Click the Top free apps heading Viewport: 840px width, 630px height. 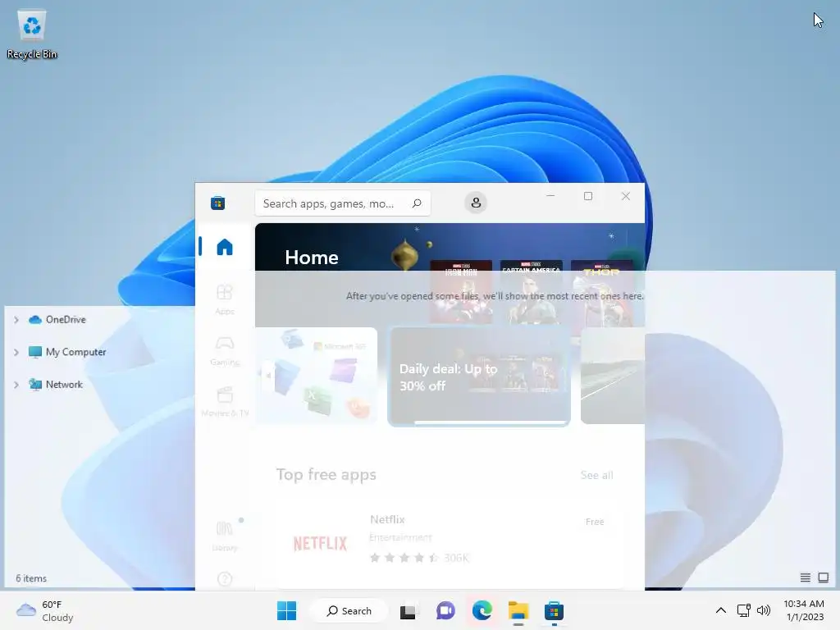pyautogui.click(x=326, y=475)
